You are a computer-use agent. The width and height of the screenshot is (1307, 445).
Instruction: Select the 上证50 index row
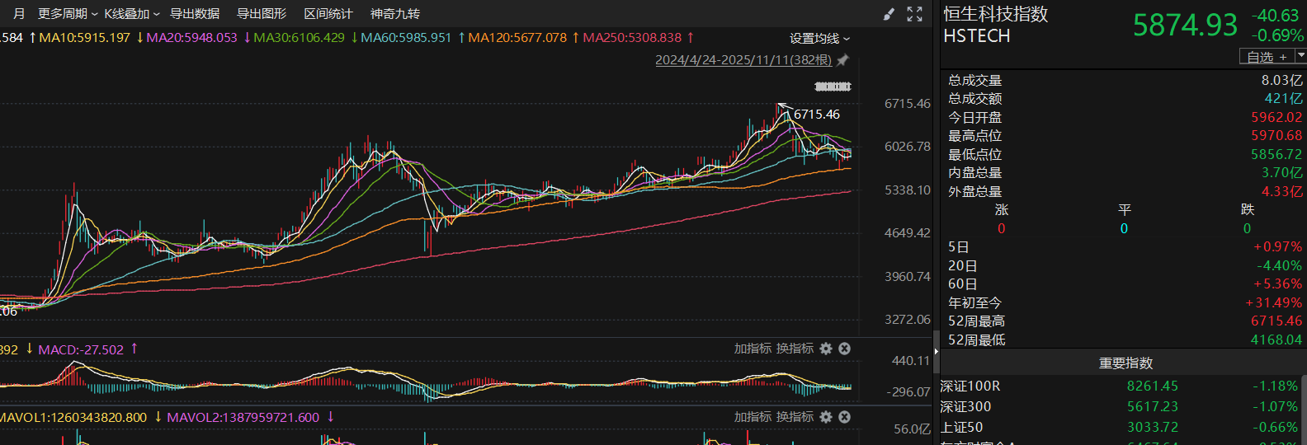pos(1123,427)
